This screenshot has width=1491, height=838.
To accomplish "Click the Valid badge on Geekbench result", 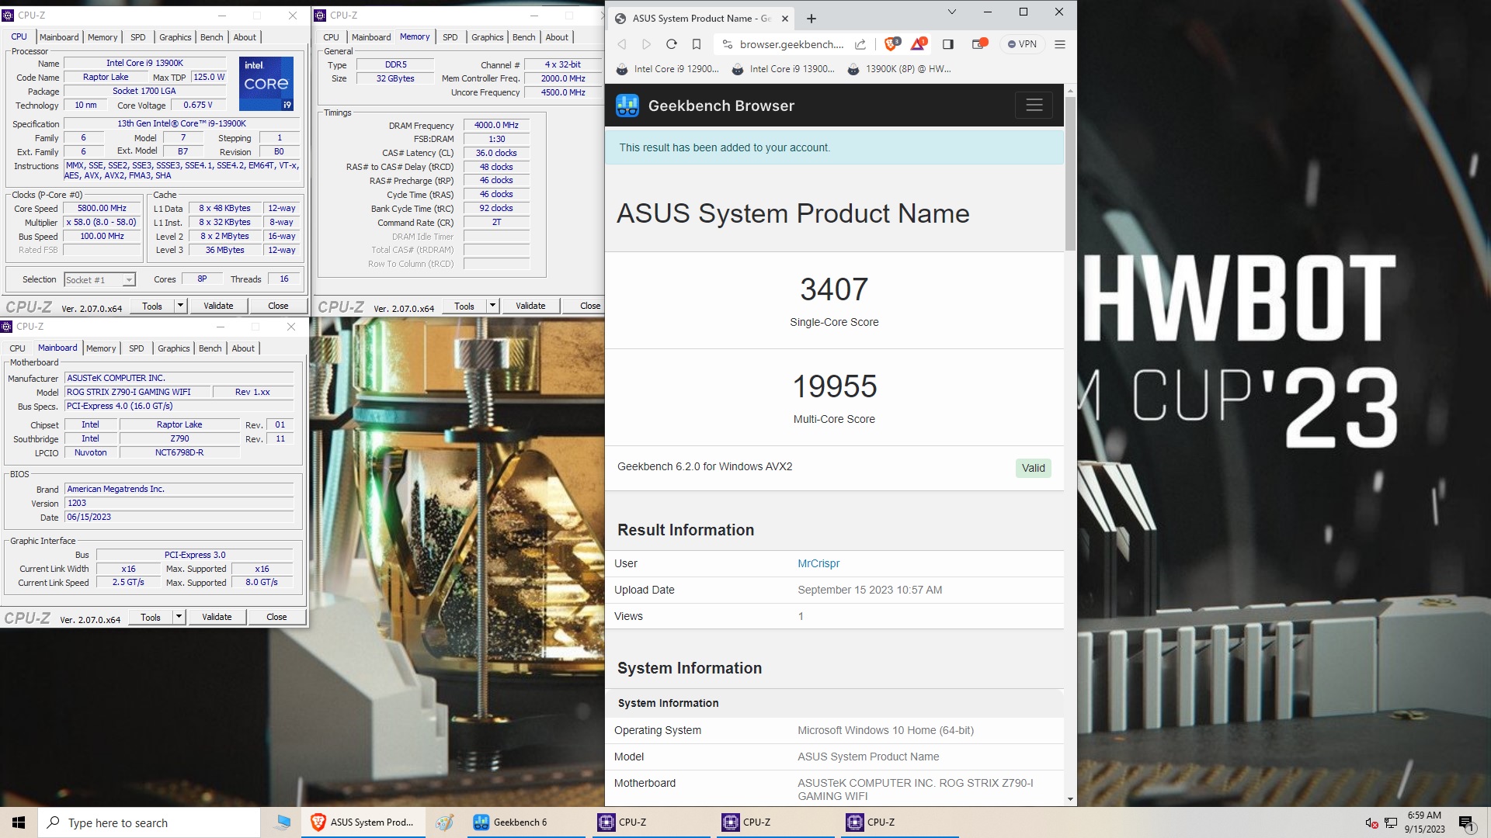I will coord(1033,468).
